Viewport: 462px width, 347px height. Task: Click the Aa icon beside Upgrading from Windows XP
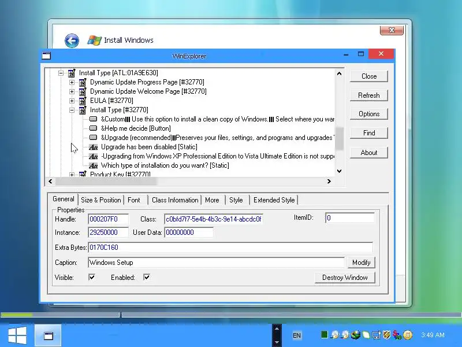pyautogui.click(x=94, y=156)
